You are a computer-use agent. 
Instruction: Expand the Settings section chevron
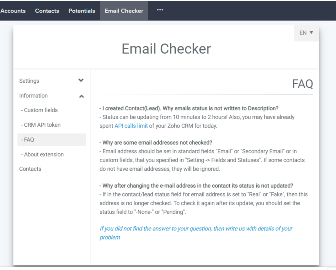point(81,81)
